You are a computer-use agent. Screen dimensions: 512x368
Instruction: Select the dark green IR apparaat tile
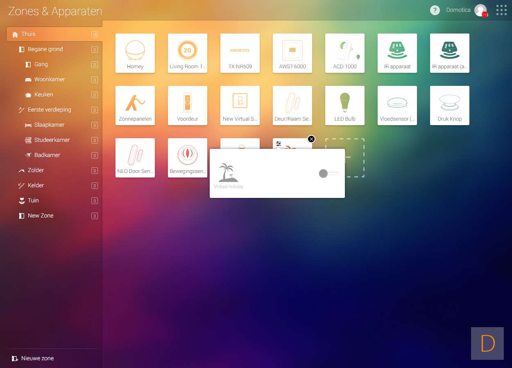pyautogui.click(x=450, y=53)
